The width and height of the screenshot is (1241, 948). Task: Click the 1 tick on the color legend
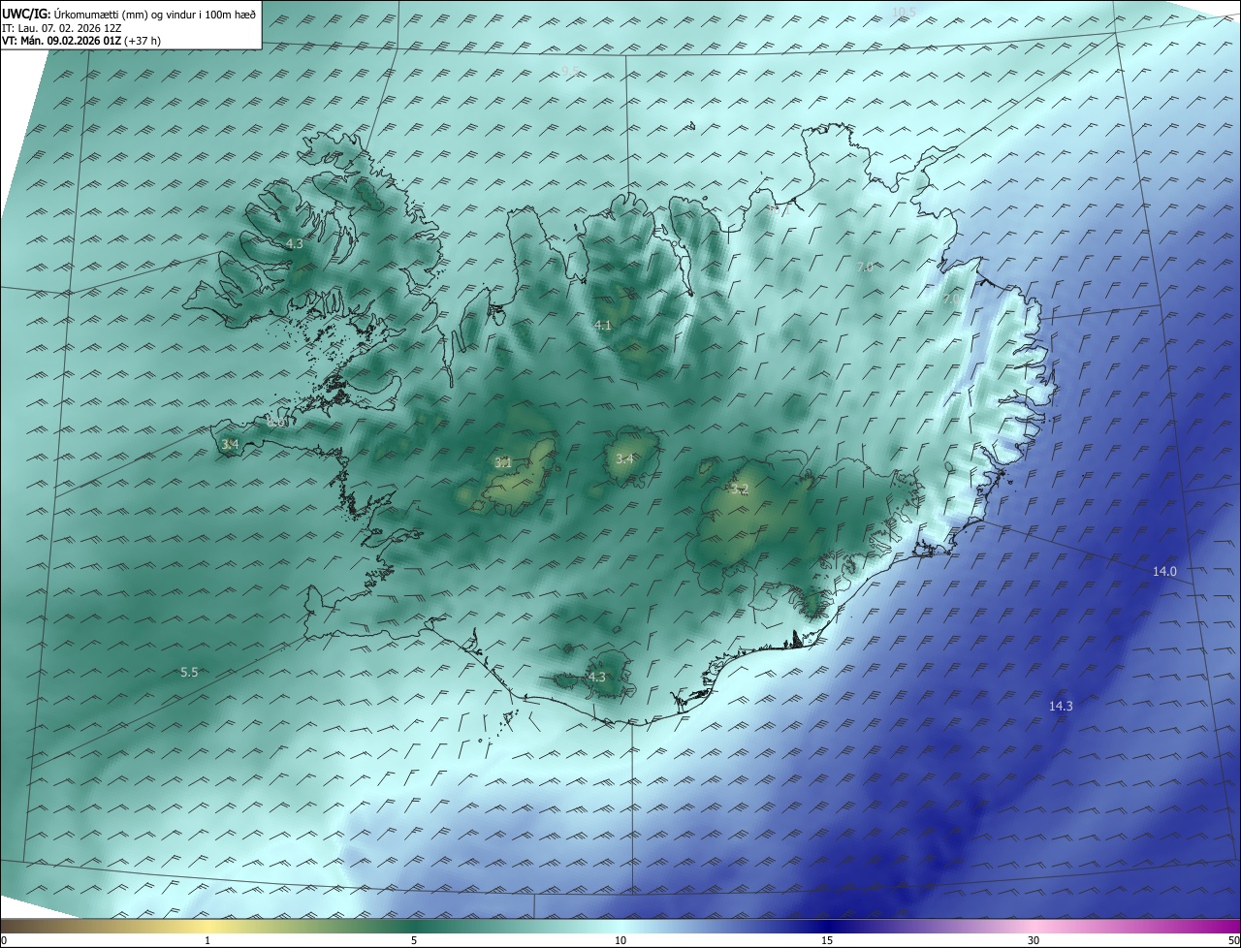[x=207, y=940]
